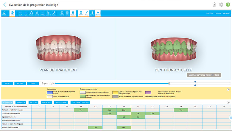Click column header 1.7
232x138 pixels.
click(38, 106)
